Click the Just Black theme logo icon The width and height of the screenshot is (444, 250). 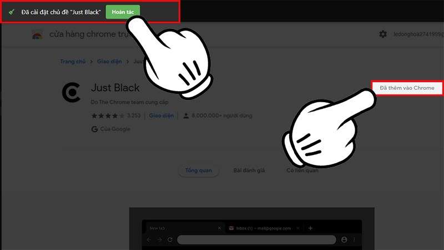[x=71, y=92]
